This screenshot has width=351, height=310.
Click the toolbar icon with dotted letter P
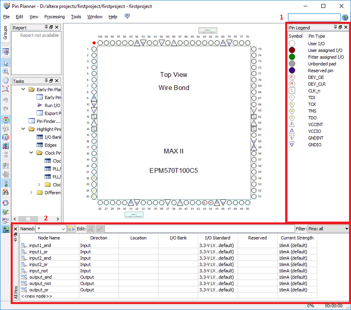pyautogui.click(x=6, y=166)
